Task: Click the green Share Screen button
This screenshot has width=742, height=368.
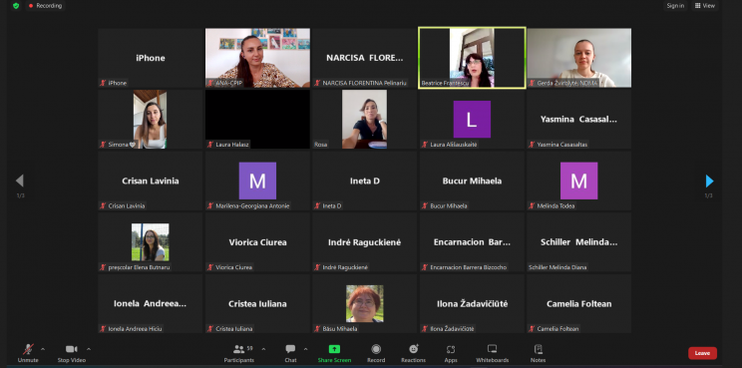Action: pos(334,353)
